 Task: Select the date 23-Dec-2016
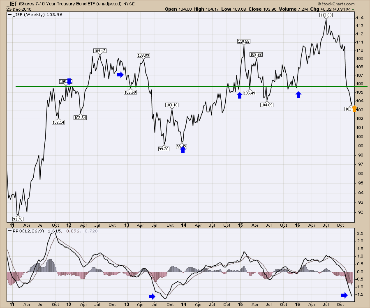click(x=18, y=9)
